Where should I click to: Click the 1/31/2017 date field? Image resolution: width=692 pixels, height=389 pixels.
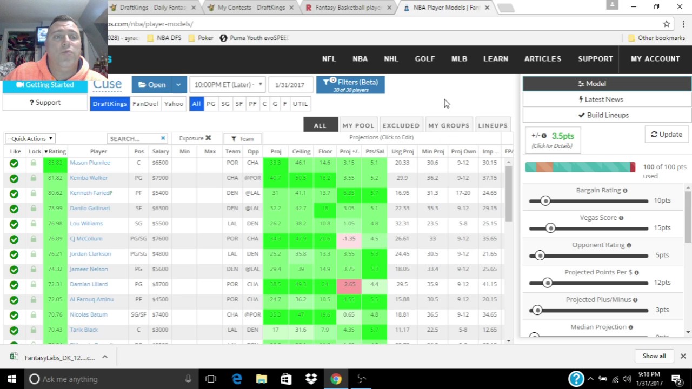tap(290, 85)
